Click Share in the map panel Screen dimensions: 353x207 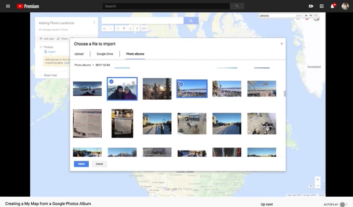[62, 39]
